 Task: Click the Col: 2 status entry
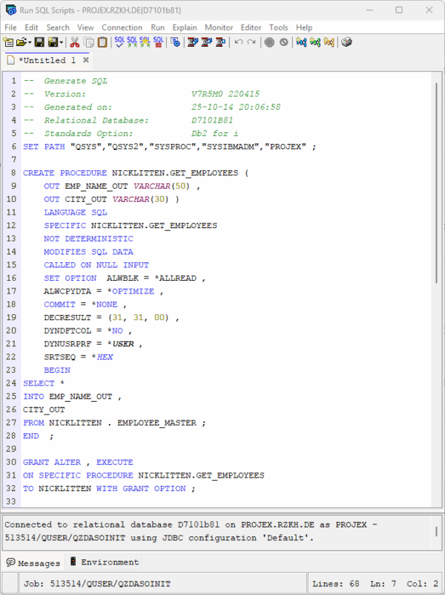pyautogui.click(x=422, y=584)
